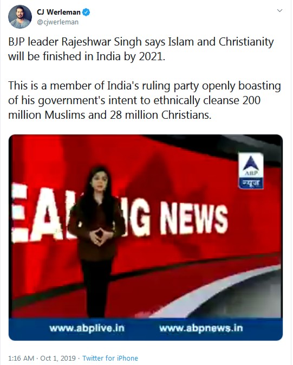The width and height of the screenshot is (293, 365).
Task: Click the Oct 1, 2019 date
Action: [58, 358]
